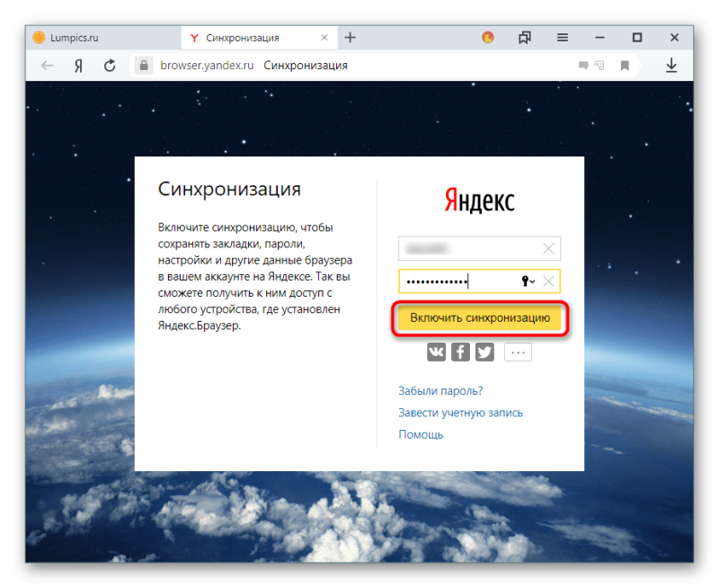This screenshot has height=588, width=719.
Task: Click the browser.yandex.ru address text
Action: (207, 66)
